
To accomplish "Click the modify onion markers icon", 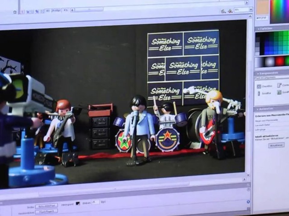I will tap(42, 11).
